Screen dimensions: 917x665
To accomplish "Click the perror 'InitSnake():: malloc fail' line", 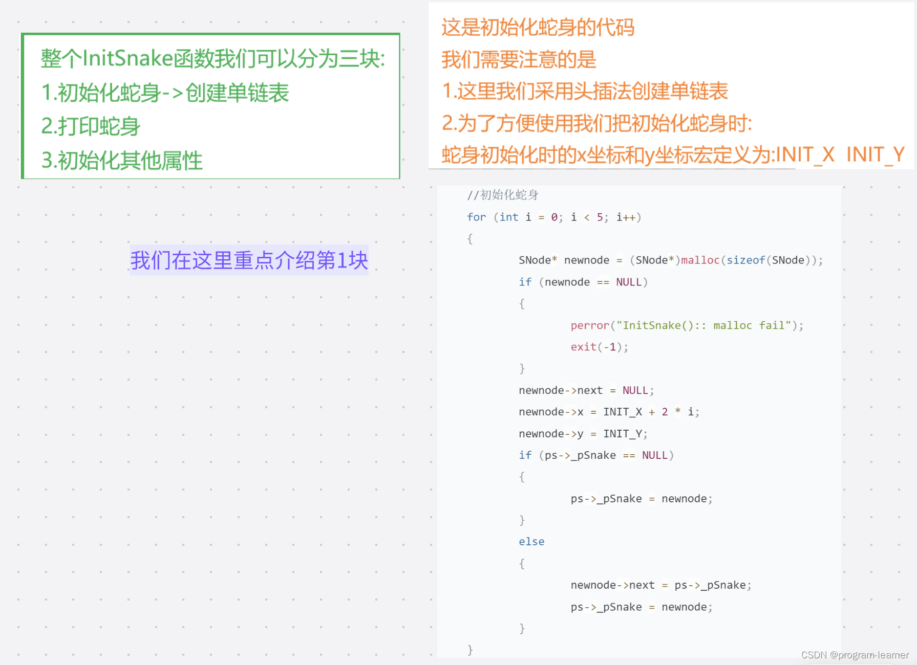I will [x=687, y=325].
